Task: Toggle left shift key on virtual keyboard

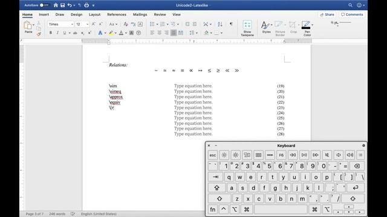Action: 220,198
